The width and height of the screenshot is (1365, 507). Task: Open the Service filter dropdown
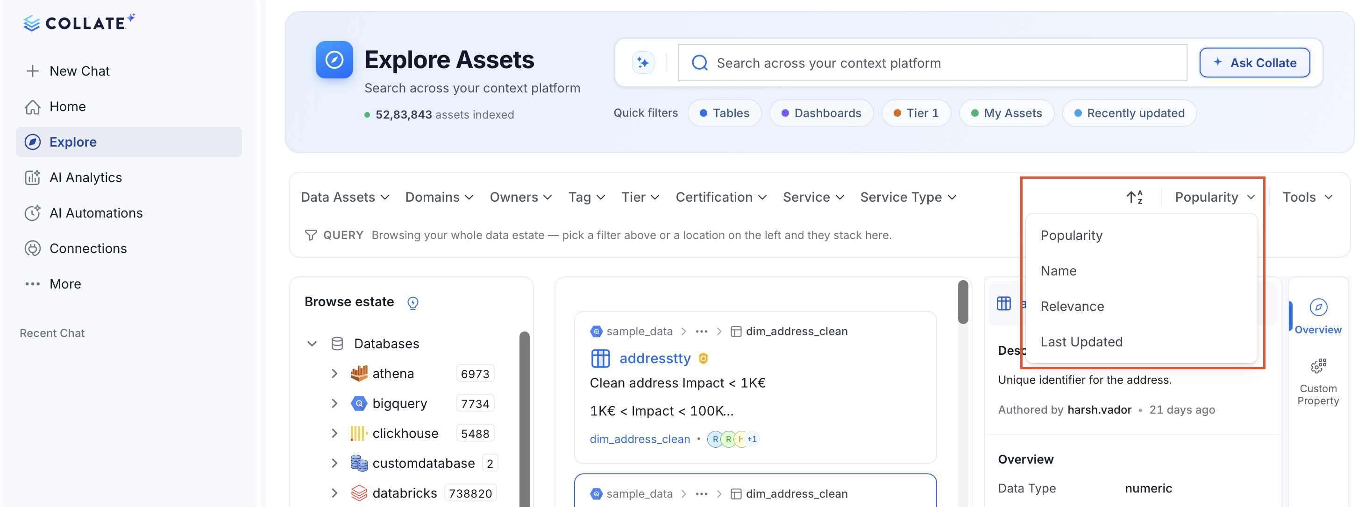point(813,197)
